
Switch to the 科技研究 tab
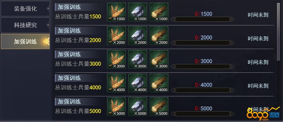[25, 25]
